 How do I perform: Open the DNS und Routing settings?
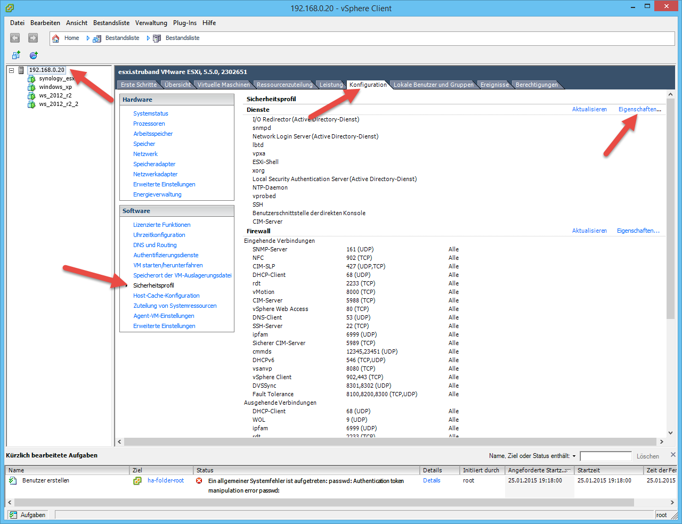click(155, 245)
